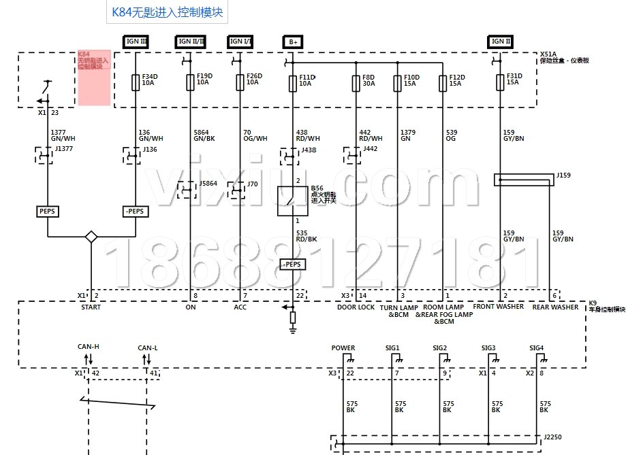Click the diamond junction node above START

pos(91,237)
